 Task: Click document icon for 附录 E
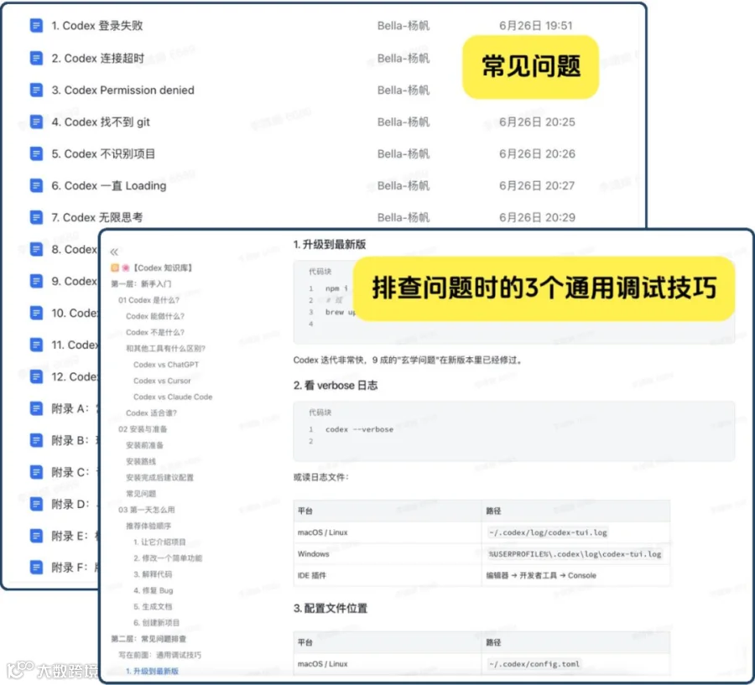click(36, 536)
